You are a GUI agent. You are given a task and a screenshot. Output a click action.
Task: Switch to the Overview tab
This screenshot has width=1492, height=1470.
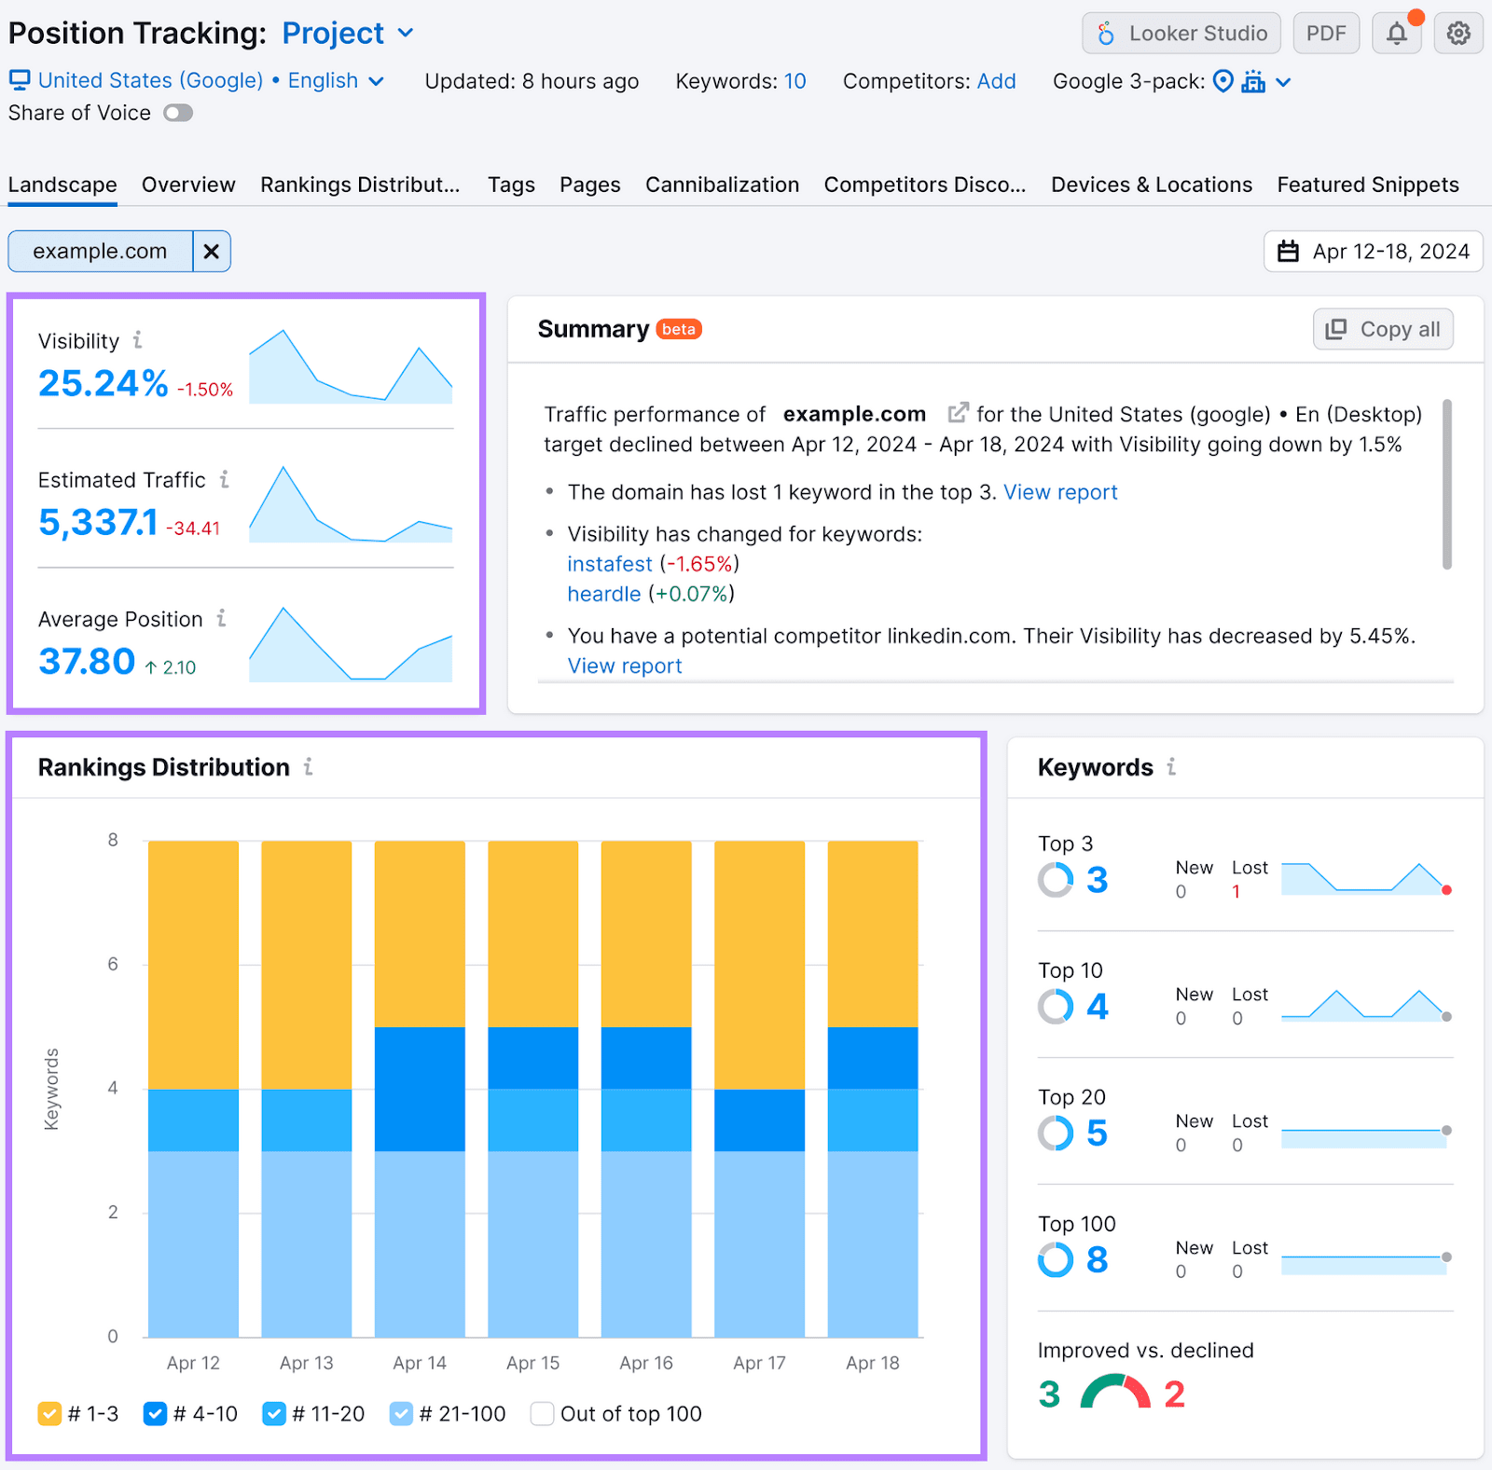tap(187, 184)
